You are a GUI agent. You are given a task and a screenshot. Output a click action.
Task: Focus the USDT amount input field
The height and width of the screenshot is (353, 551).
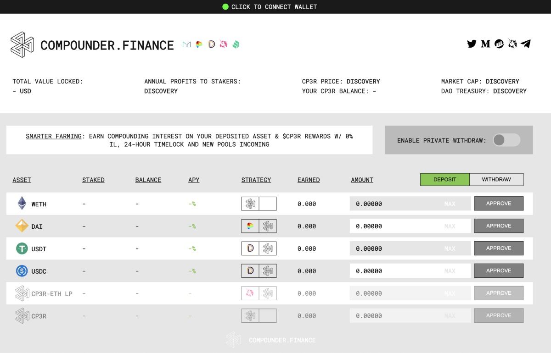tap(410, 248)
